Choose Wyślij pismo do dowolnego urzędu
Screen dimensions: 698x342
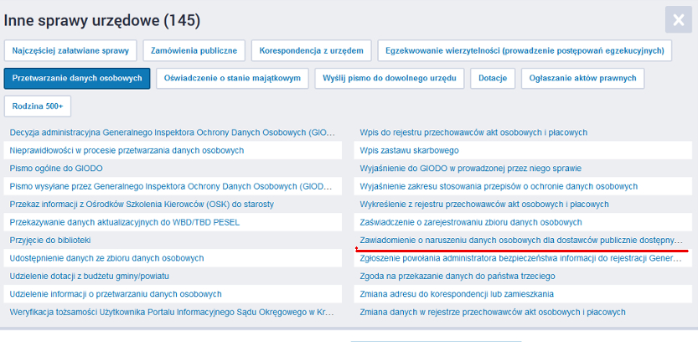point(390,79)
